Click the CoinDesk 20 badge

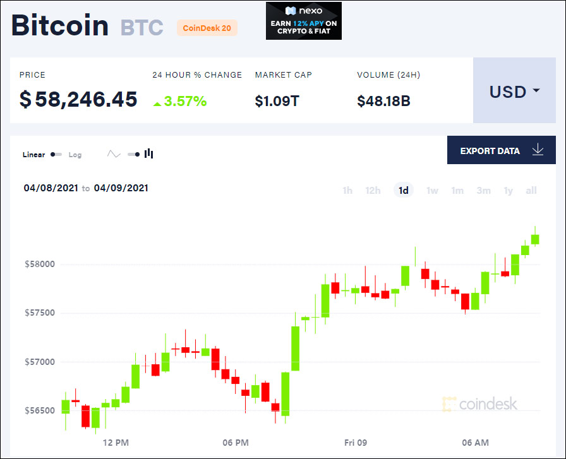(207, 28)
